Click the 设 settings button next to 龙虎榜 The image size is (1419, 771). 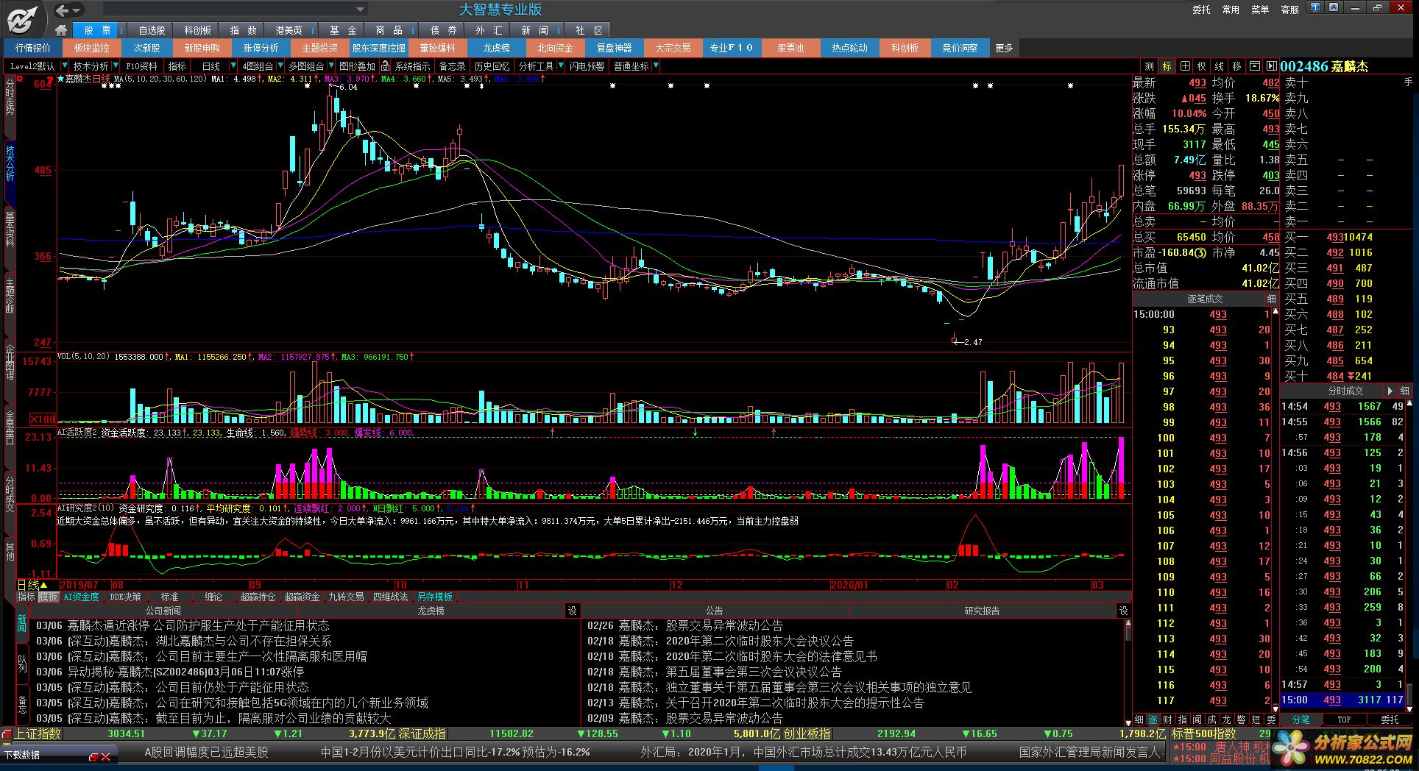573,611
